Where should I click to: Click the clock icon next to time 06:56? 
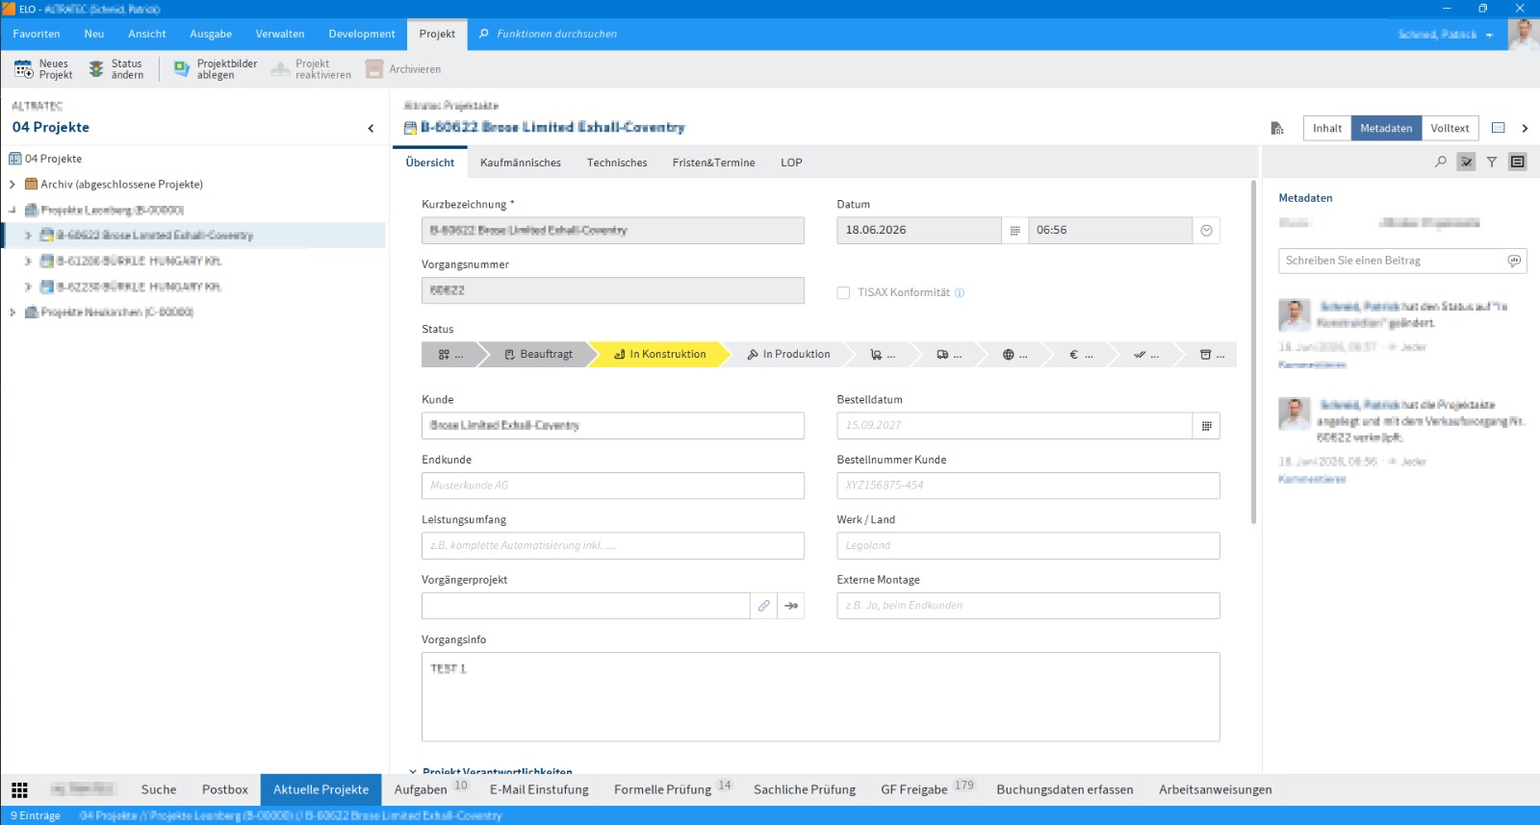pyautogui.click(x=1207, y=231)
